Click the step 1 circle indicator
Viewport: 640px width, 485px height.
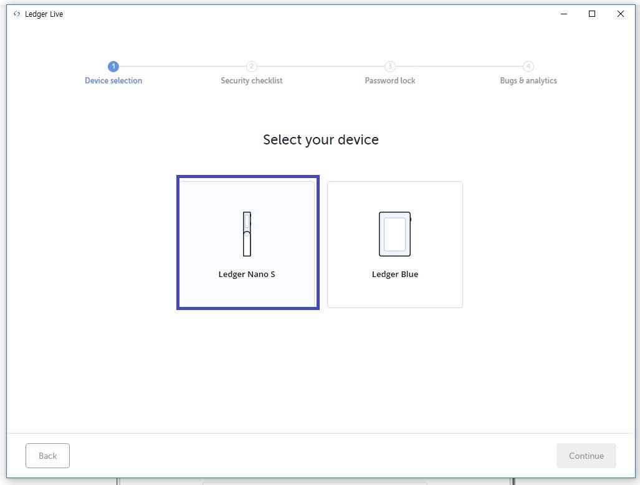pos(113,66)
